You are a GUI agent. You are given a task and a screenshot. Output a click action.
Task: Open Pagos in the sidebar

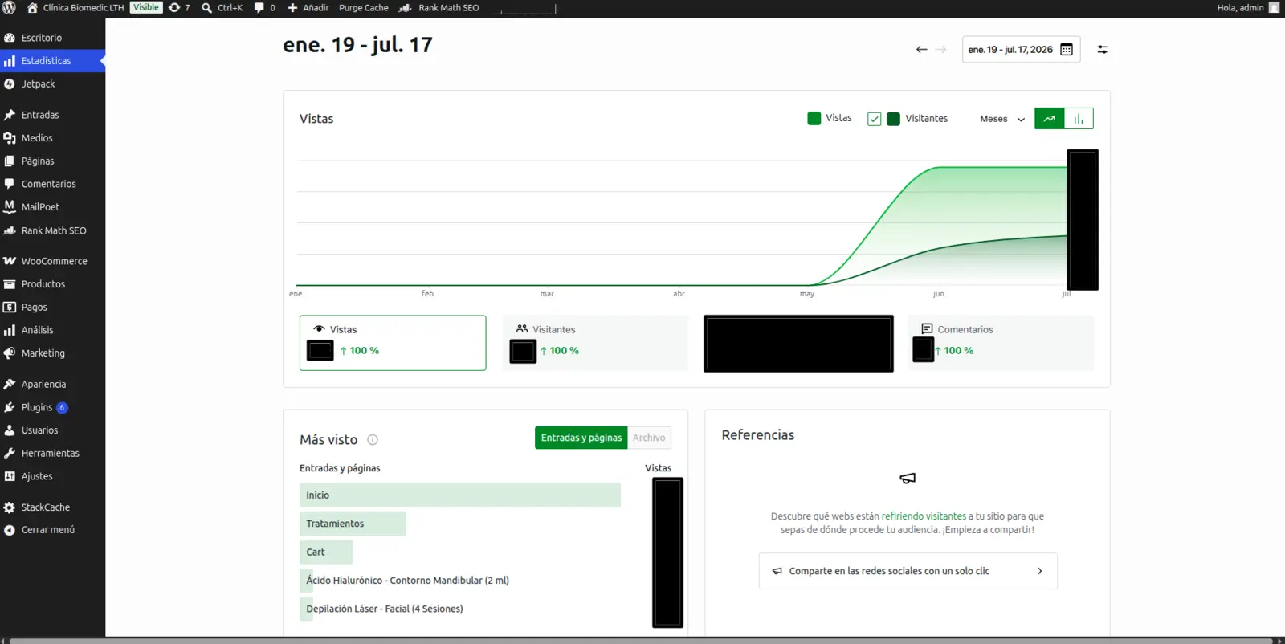(x=52, y=308)
